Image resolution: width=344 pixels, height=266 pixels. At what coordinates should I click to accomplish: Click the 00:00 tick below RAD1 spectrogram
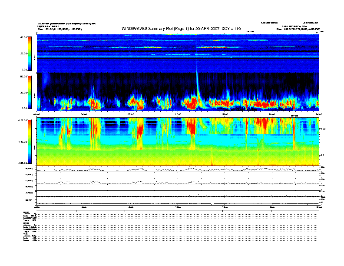tap(36, 114)
